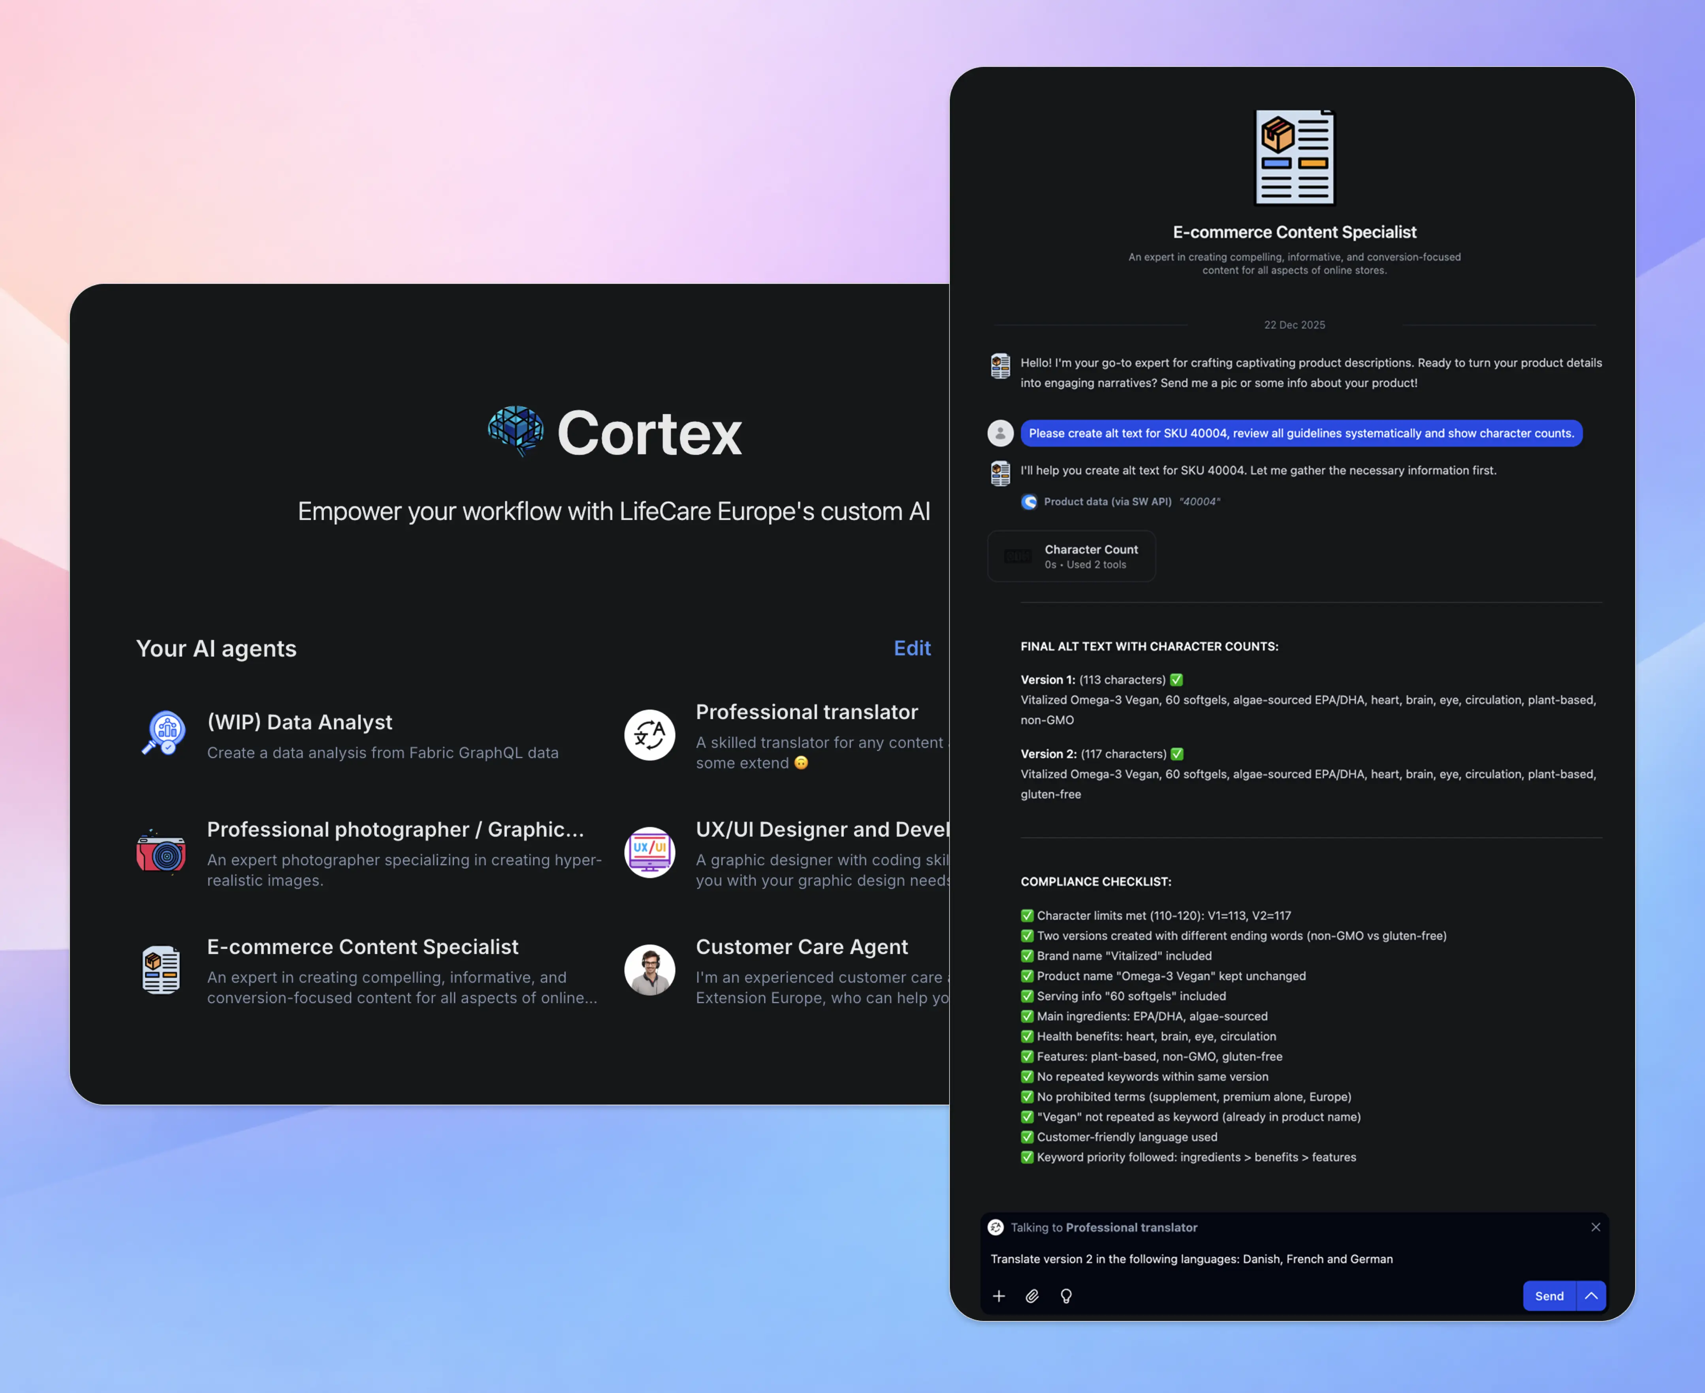Open suggestions via the lightbulb icon
This screenshot has width=1705, height=1393.
pyautogui.click(x=1066, y=1296)
